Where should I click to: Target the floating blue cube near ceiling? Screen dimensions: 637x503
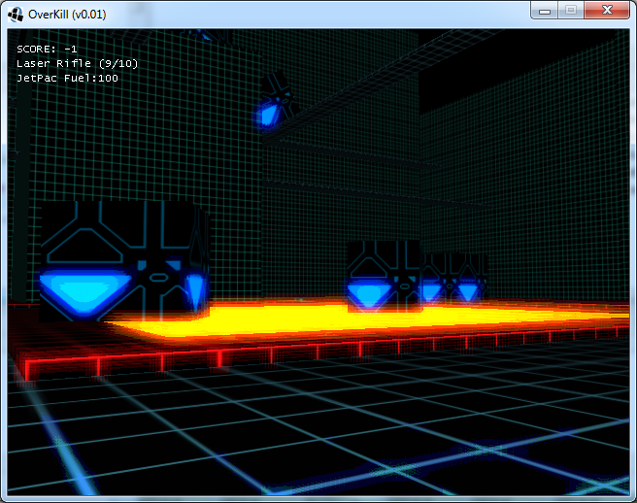[x=277, y=102]
